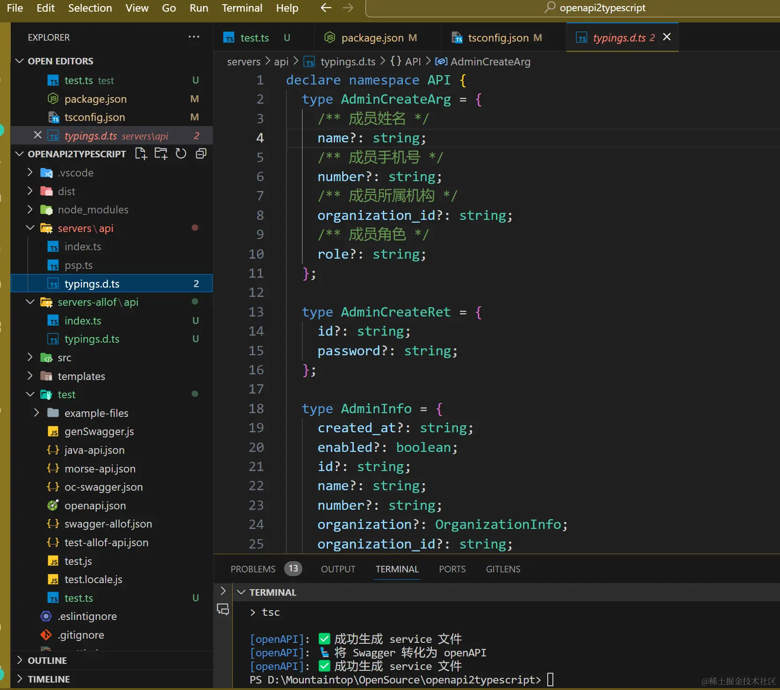Expand the TIMELINE section
Viewport: 780px width, 690px height.
20,679
